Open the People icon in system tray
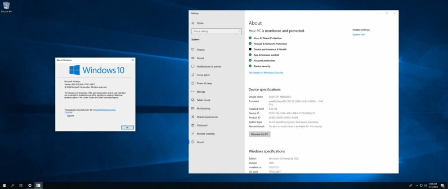448x189 pixels. (411, 185)
